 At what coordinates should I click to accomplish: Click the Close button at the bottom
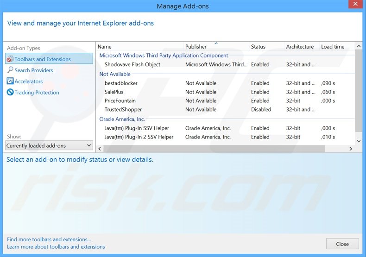342,244
